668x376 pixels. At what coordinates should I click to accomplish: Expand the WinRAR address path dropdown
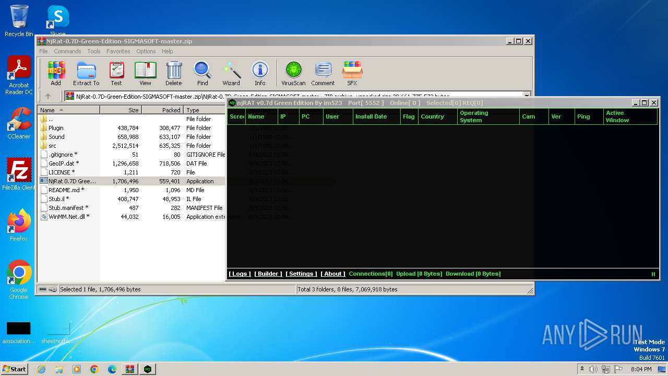coord(527,96)
